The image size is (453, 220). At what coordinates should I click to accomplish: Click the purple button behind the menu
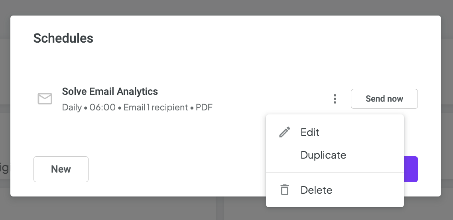click(x=411, y=169)
